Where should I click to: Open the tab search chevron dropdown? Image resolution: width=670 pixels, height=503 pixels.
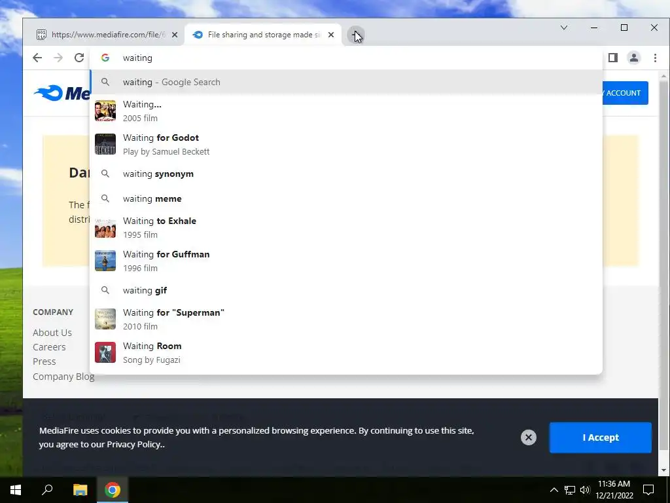pos(564,28)
